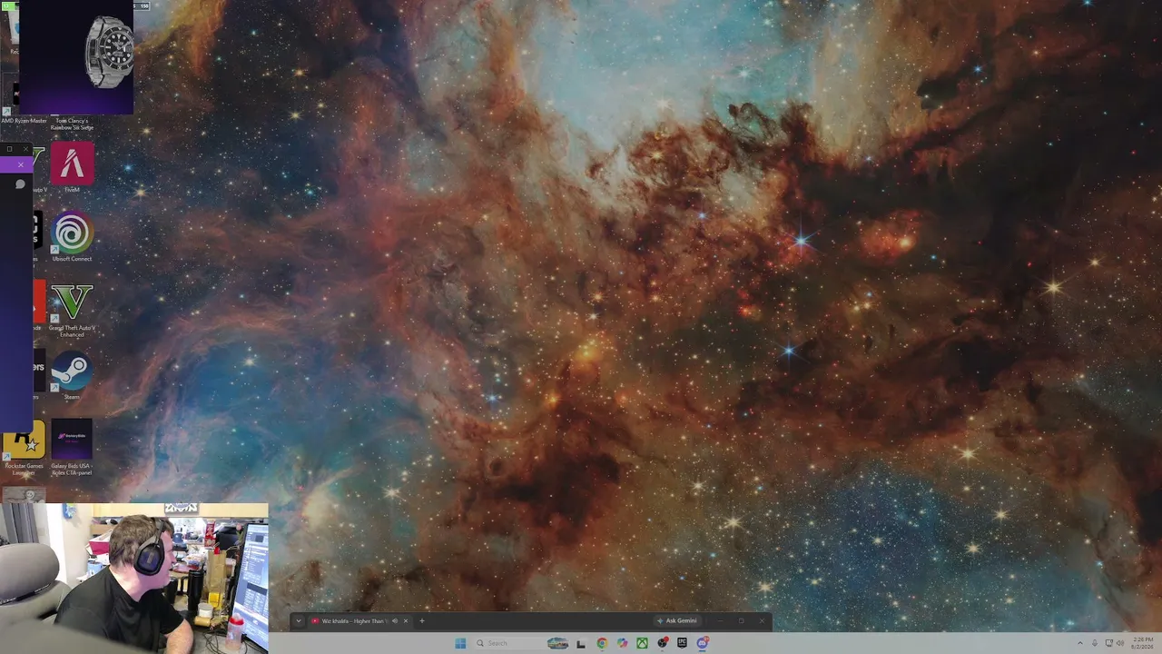Click the chat bubble icon in purple window
Screen dimensions: 1162x654
coord(20,184)
